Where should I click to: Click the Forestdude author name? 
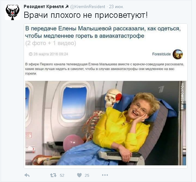coord(161,54)
